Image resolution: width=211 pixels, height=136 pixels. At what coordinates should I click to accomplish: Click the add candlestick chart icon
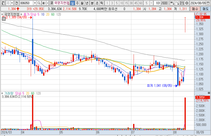point(172,3)
